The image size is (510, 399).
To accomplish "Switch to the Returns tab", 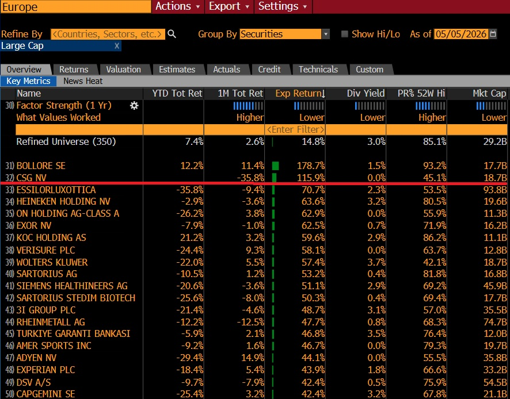I will click(x=74, y=70).
